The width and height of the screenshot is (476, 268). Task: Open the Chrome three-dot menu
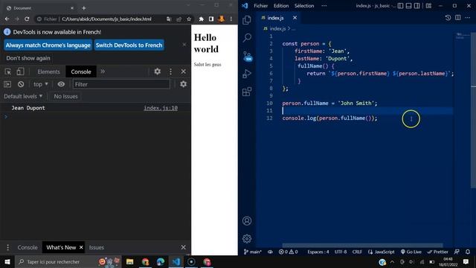tap(231, 19)
